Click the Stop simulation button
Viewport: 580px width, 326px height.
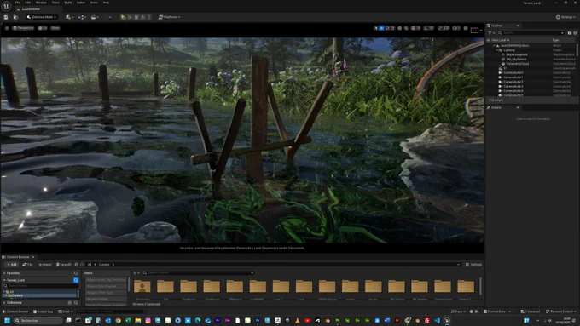pyautogui.click(x=136, y=17)
